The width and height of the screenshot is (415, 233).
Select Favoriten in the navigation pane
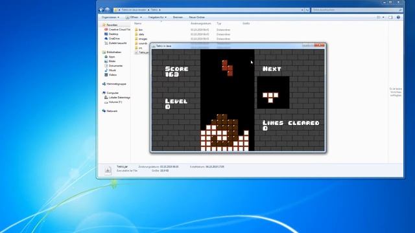(112, 25)
